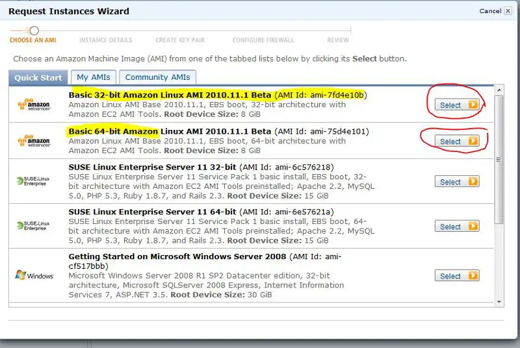Click the Basic 64-bit Amazon Linux AMI title

[x=170, y=131]
